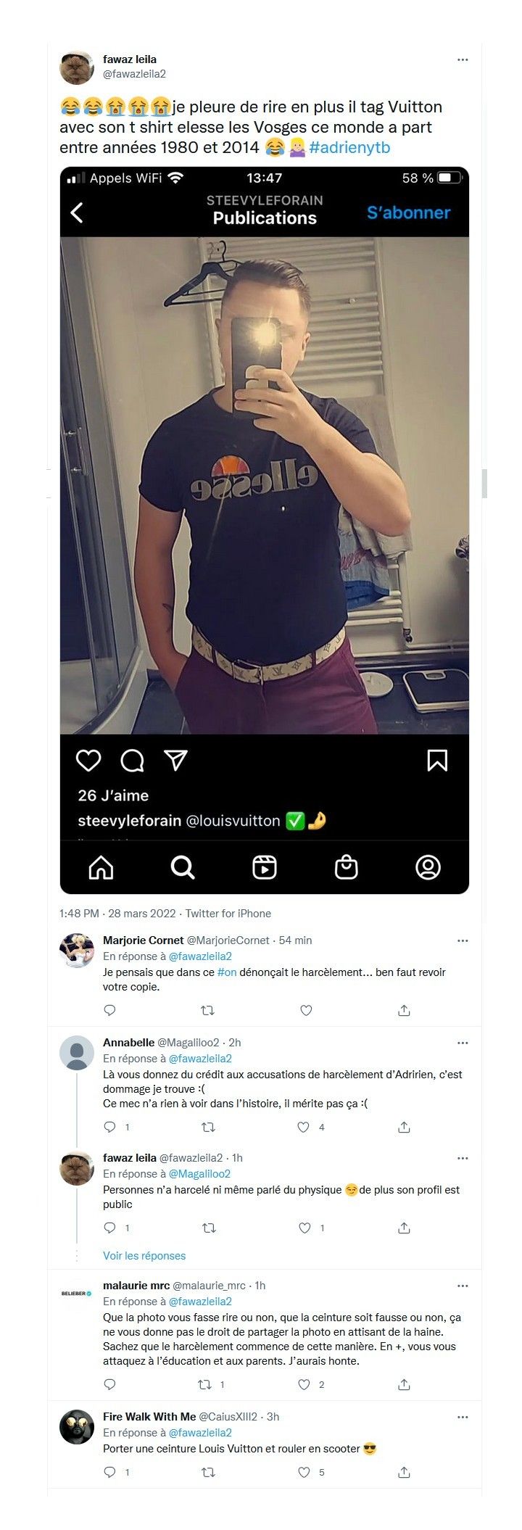522x1530 pixels.
Task: Click 'Voir les réponses' link
Action: click(144, 1256)
